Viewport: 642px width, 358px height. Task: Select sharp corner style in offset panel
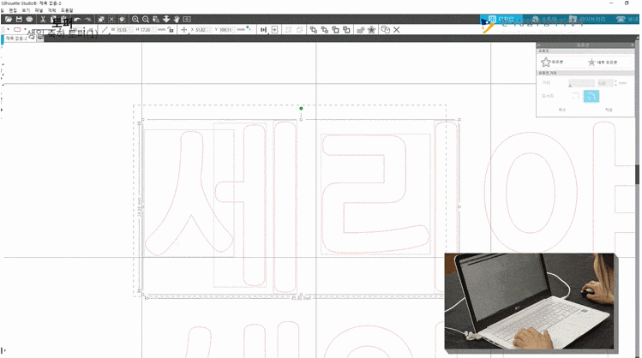575,96
